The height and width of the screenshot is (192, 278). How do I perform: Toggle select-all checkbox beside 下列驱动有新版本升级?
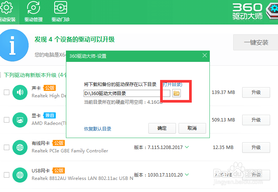(0, 75)
